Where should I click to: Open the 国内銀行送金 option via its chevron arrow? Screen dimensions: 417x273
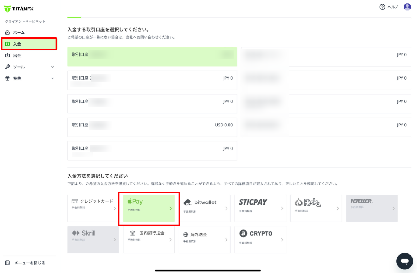coord(170,240)
